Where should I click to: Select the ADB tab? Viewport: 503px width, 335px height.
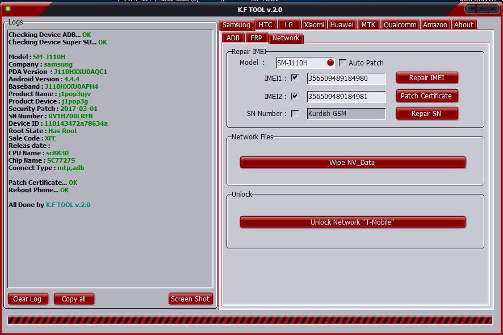pyautogui.click(x=233, y=38)
